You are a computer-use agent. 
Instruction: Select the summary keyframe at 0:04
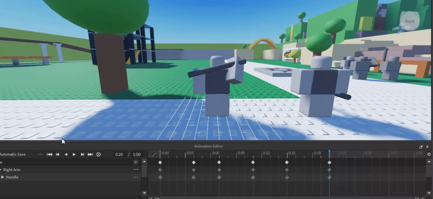coord(194,163)
